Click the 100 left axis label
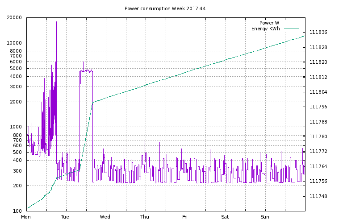This screenshot has height=223, width=343. pos(17,211)
